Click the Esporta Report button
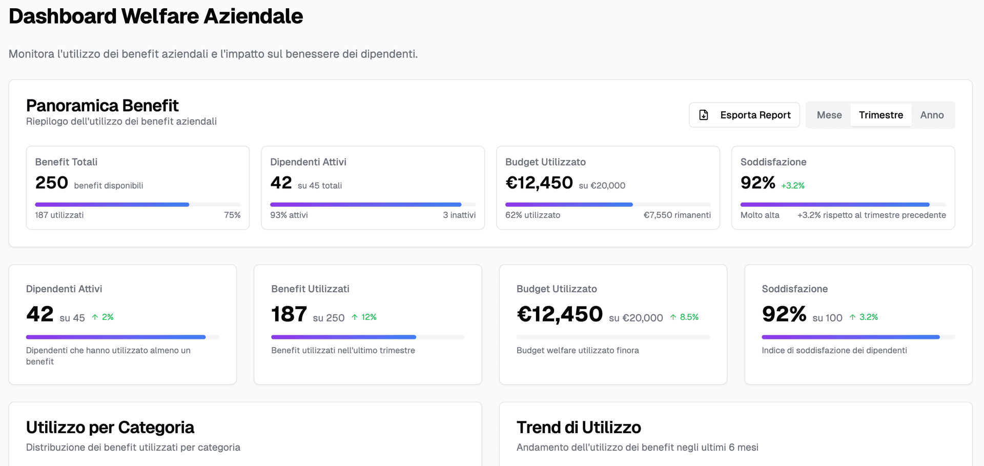The height and width of the screenshot is (466, 984). coord(744,115)
